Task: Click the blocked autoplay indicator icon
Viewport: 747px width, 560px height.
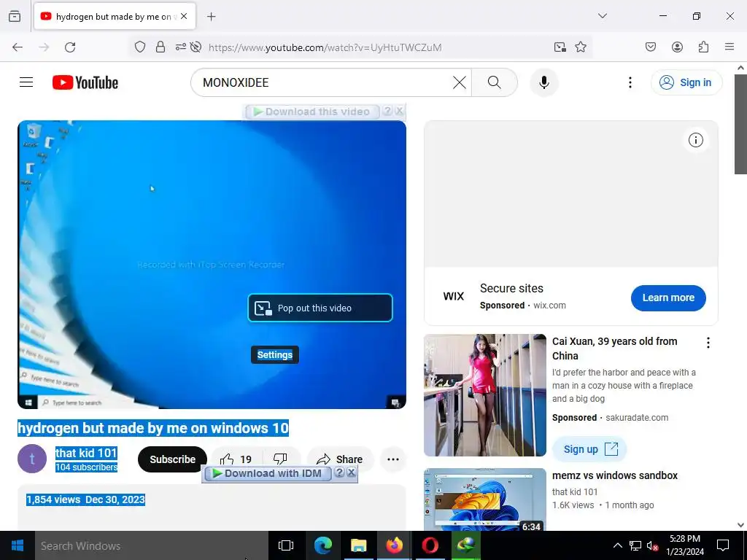Action: [x=196, y=47]
